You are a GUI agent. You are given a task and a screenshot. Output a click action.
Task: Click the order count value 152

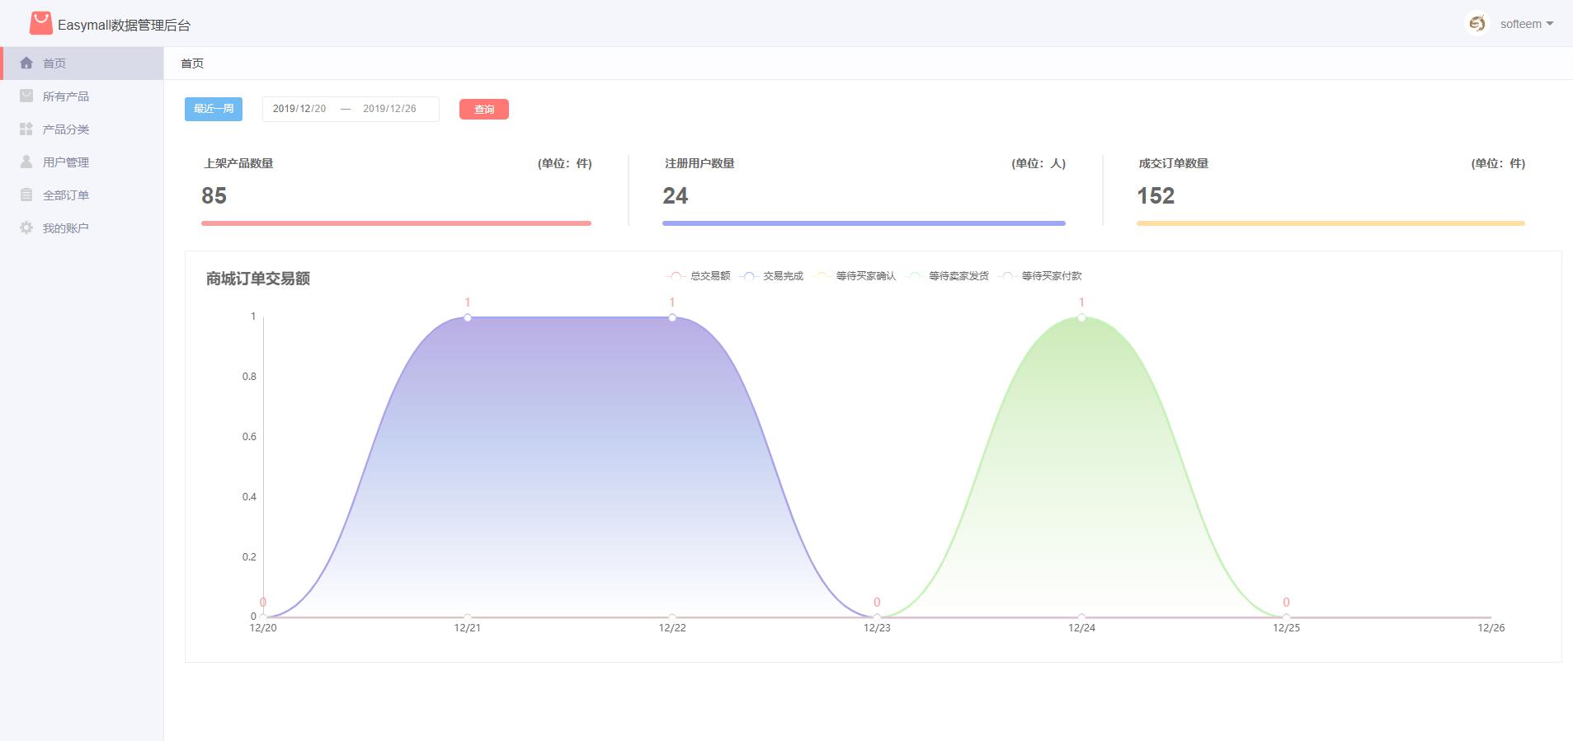point(1156,195)
